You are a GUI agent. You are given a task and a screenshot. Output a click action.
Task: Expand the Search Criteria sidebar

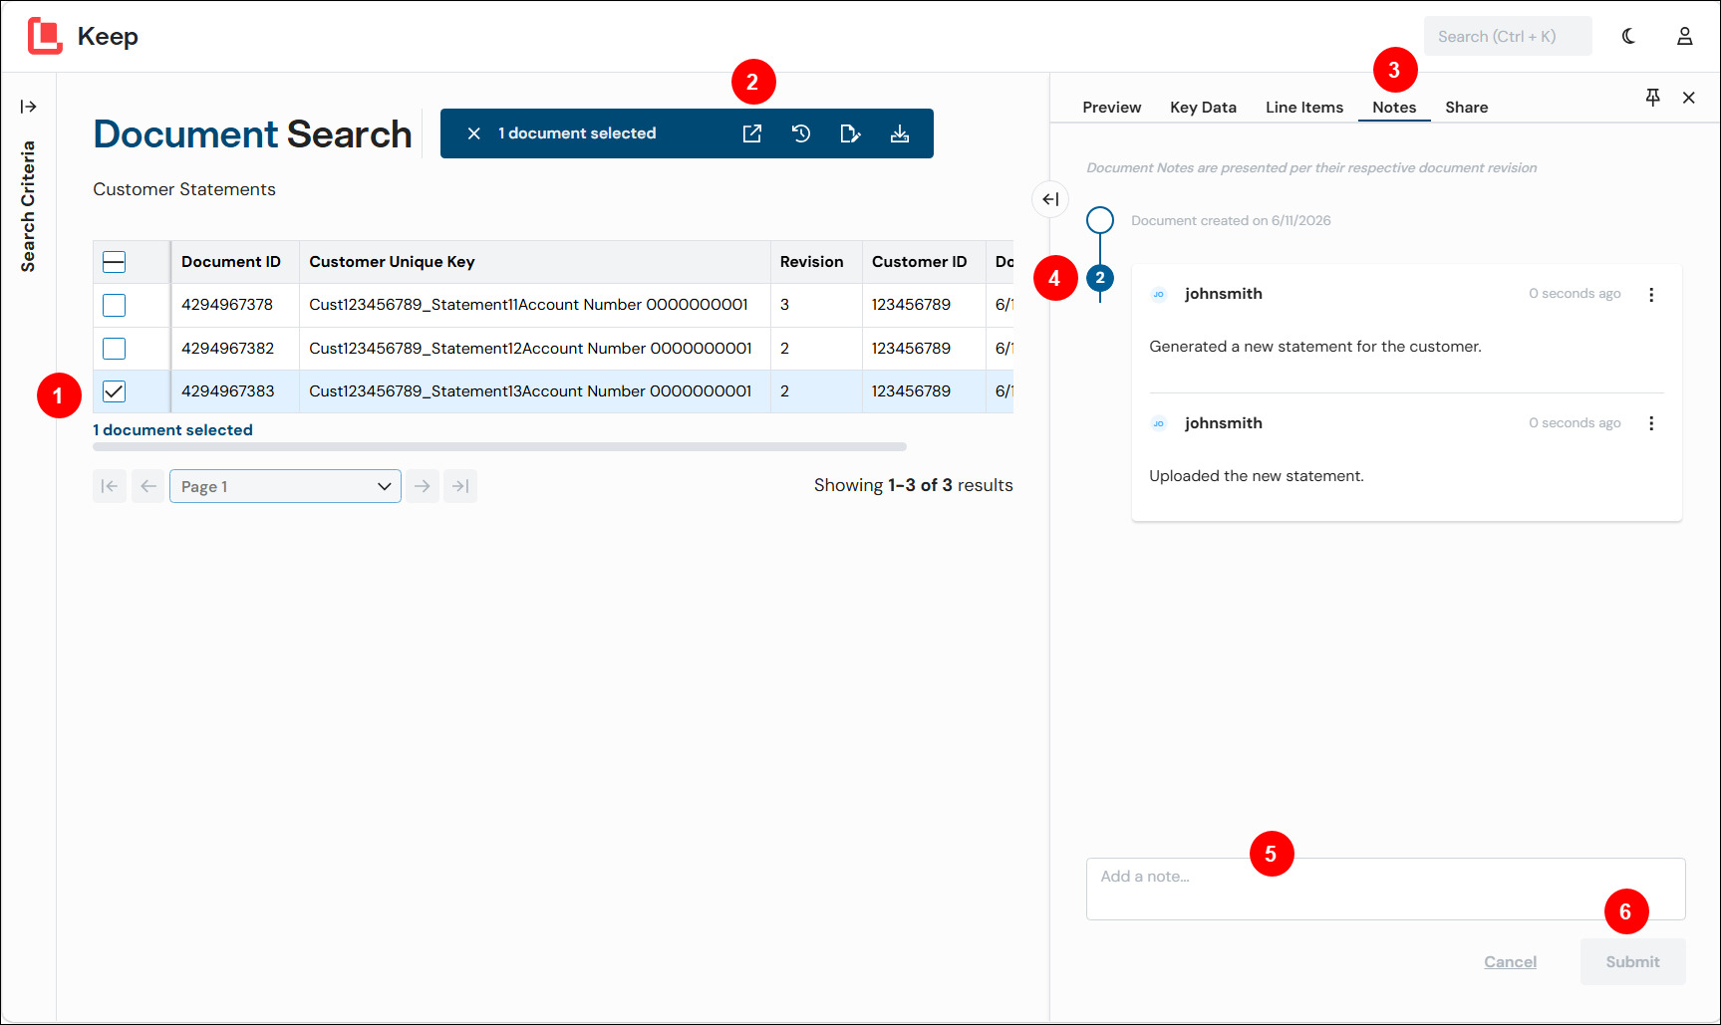point(28,107)
